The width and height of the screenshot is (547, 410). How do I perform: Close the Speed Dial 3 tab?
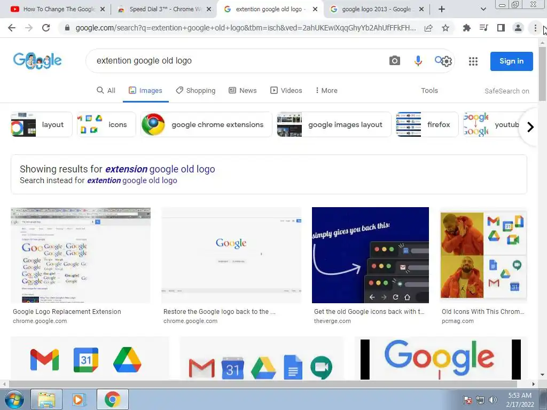[x=209, y=10]
